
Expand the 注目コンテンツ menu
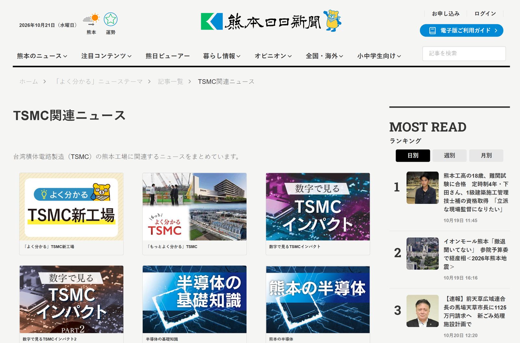click(x=106, y=56)
